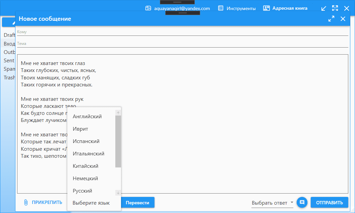Pick Немецкий as translation language
Viewport: 355px width, 213px height.
coord(85,179)
